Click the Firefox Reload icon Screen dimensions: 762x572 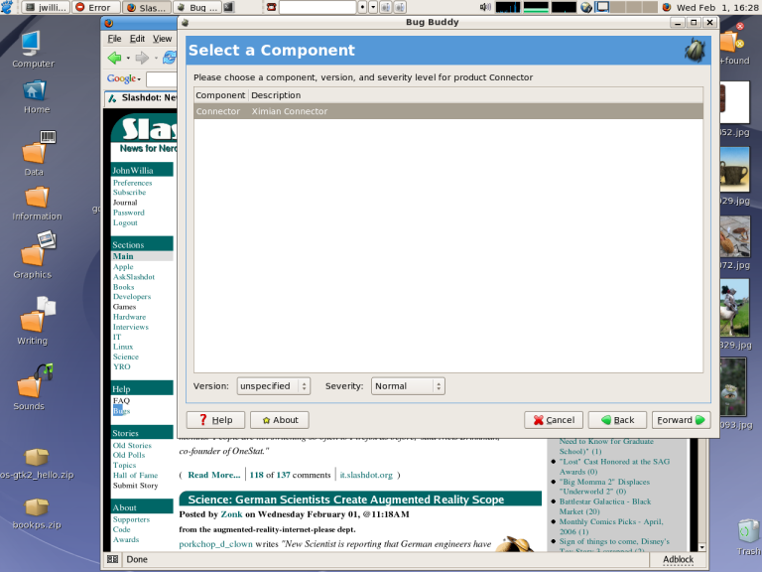(170, 58)
